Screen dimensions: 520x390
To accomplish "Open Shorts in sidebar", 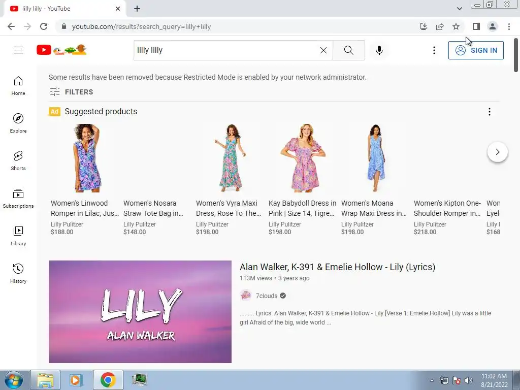I will (18, 161).
